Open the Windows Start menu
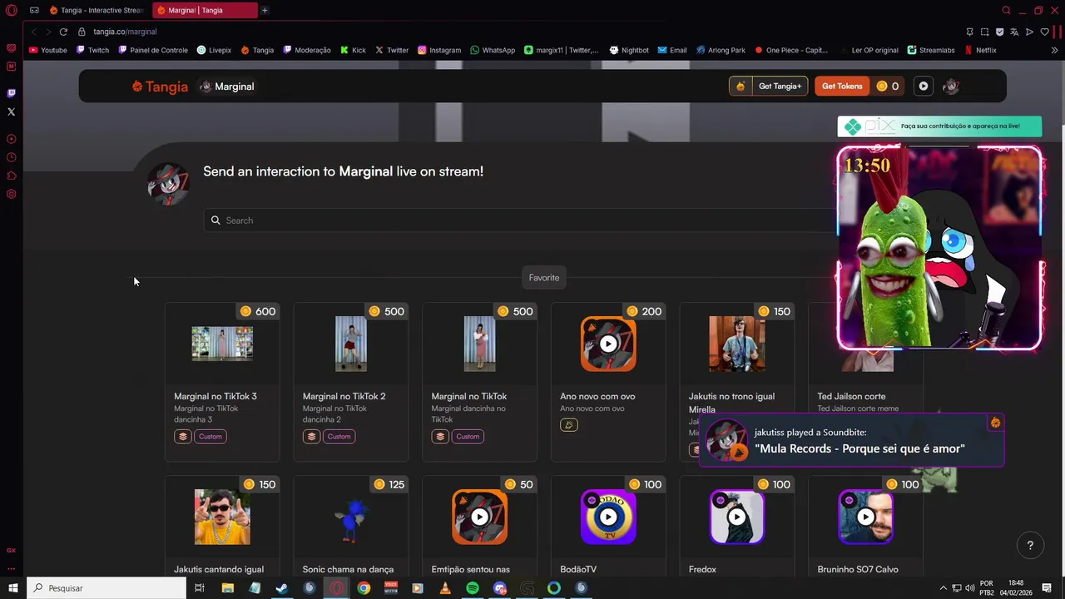Viewport: 1065px width, 599px height. (12, 588)
